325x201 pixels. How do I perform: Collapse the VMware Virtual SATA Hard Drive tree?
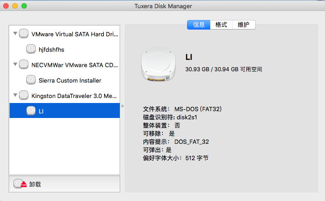(x=15, y=33)
